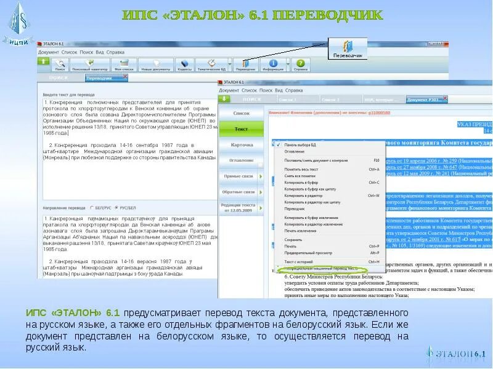Select Список in the side panel

(241, 113)
